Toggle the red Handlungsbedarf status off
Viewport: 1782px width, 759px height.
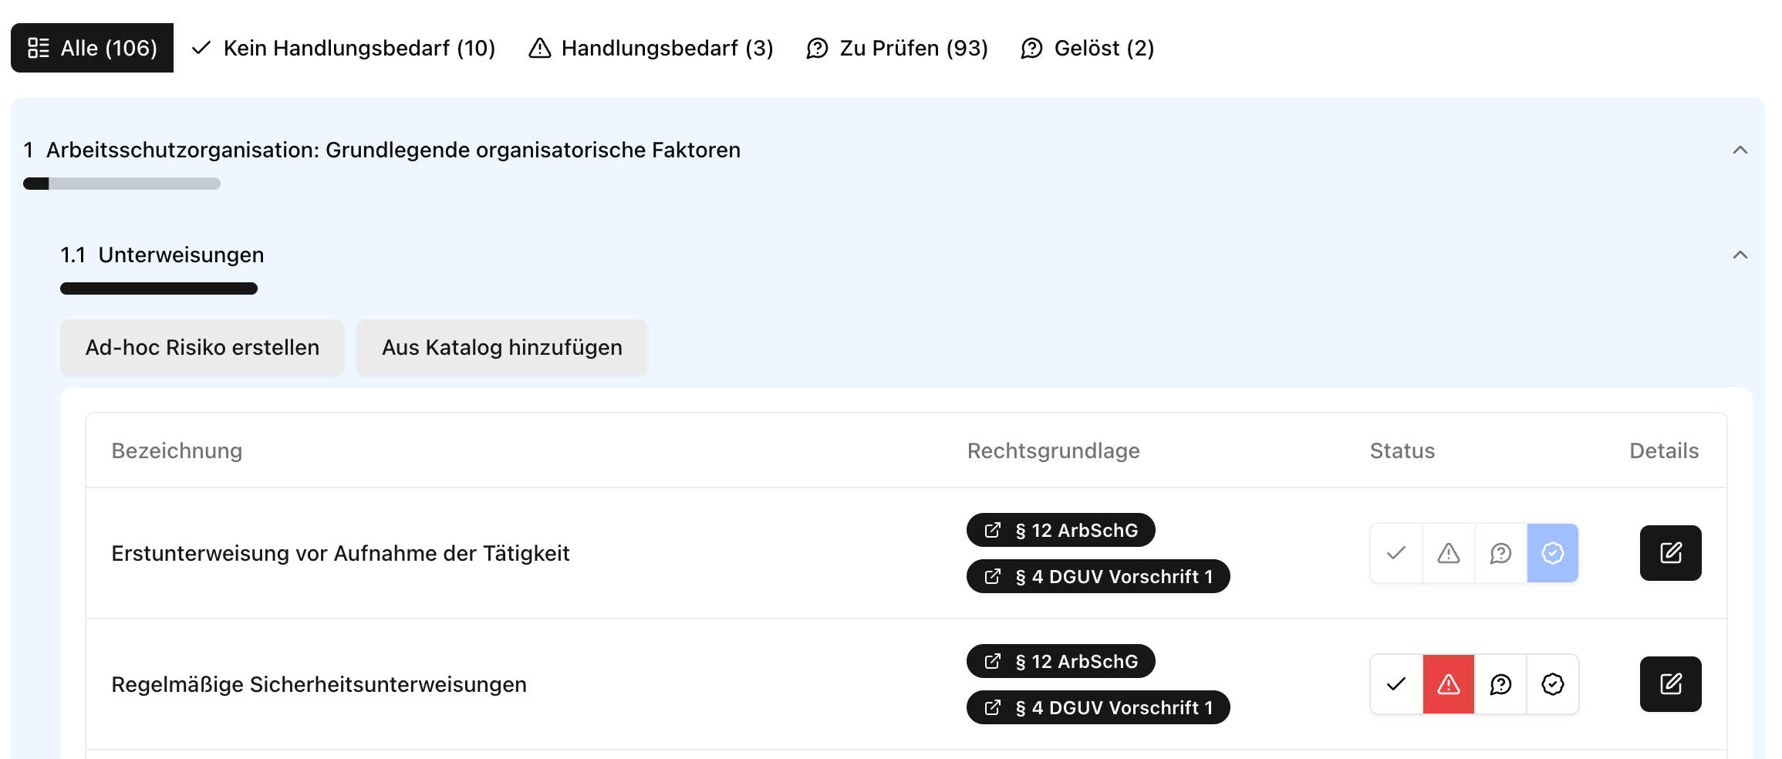pyautogui.click(x=1447, y=684)
